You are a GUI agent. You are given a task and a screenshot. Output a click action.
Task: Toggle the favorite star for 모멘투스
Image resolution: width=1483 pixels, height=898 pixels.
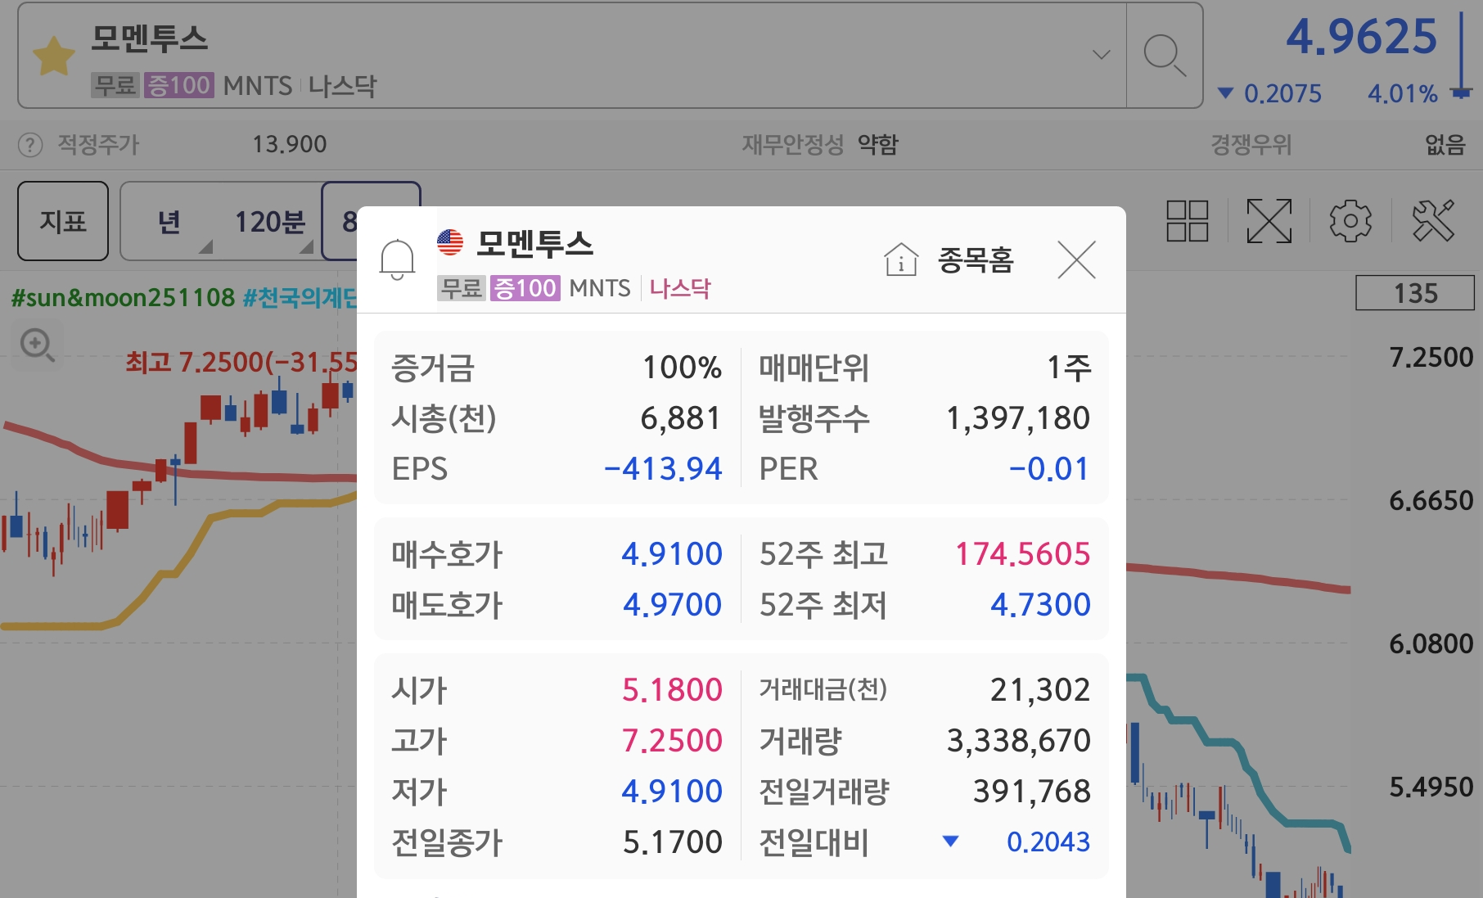[x=54, y=56]
